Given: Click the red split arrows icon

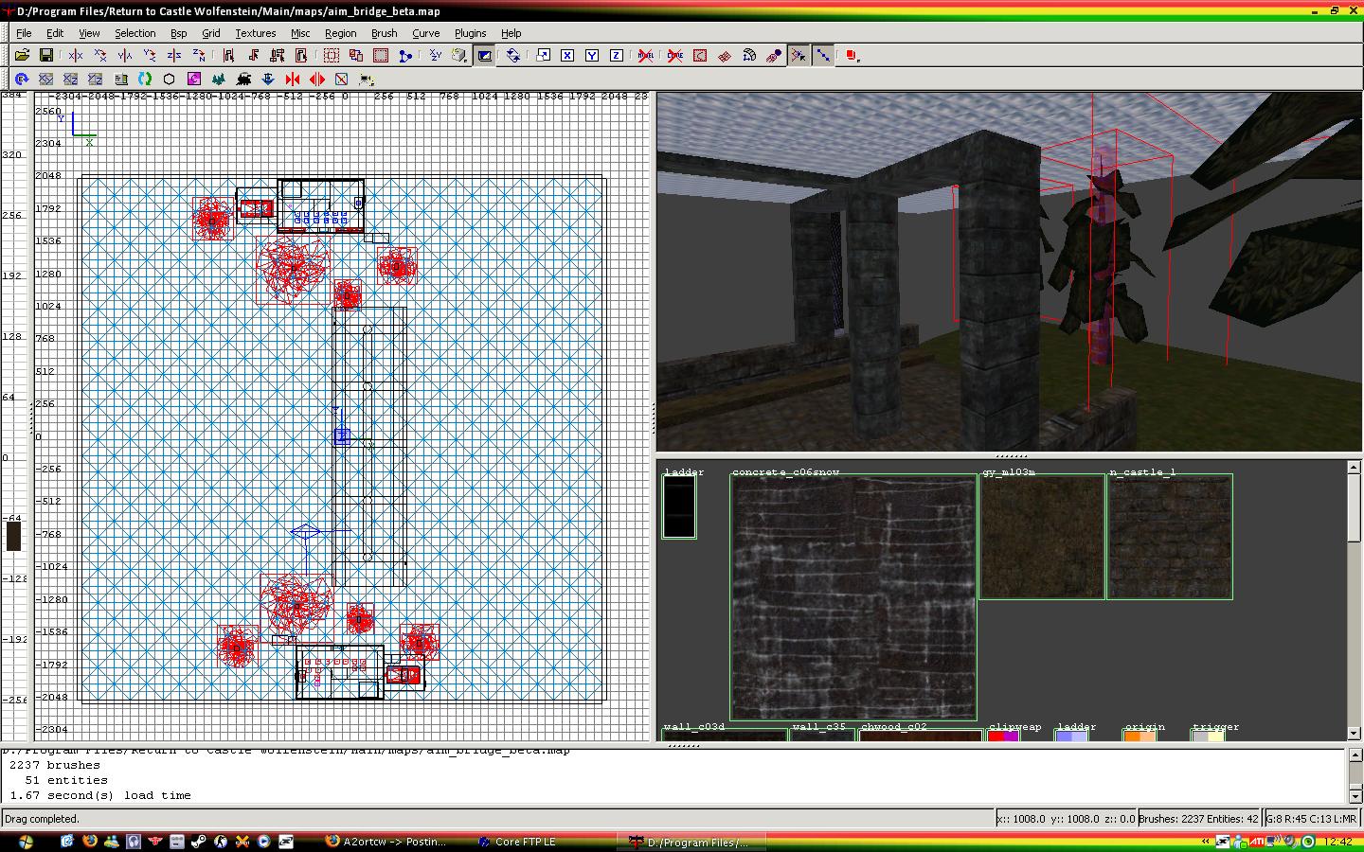Looking at the screenshot, I should coord(317,80).
